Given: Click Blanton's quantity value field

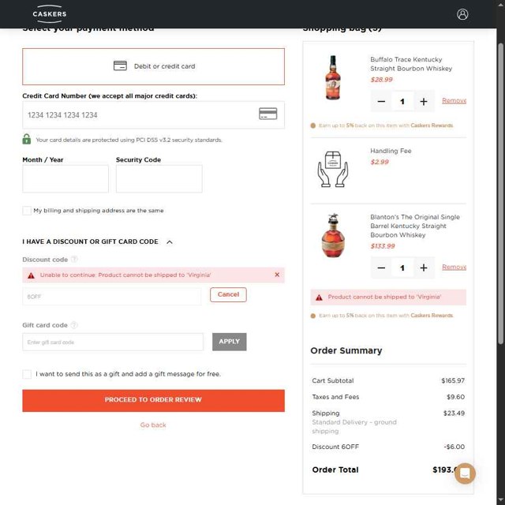Looking at the screenshot, I should click(x=402, y=267).
